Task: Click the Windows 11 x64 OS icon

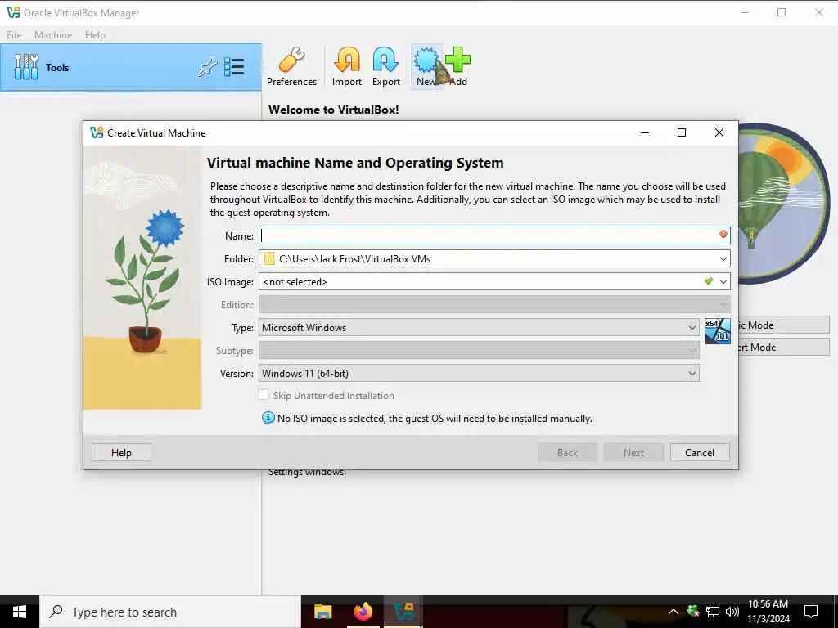Action: pos(717,330)
